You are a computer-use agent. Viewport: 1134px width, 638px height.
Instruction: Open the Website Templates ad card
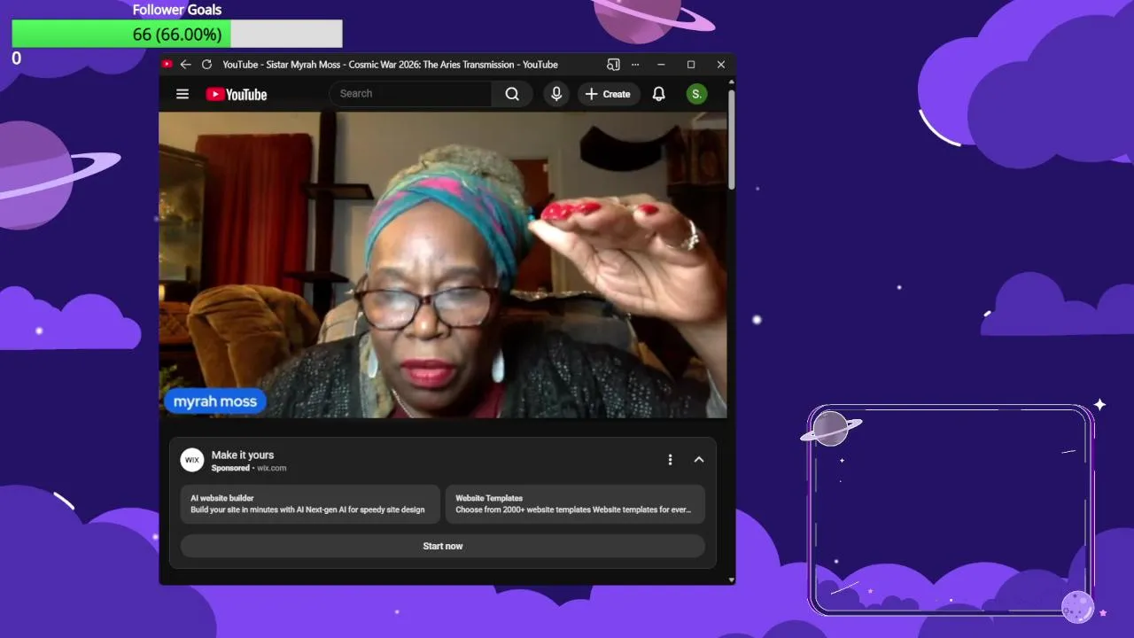(575, 504)
